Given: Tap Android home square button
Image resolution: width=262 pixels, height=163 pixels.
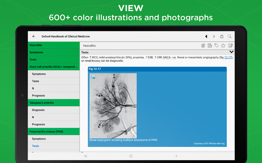Looking at the screenshot, I should coord(131,156).
